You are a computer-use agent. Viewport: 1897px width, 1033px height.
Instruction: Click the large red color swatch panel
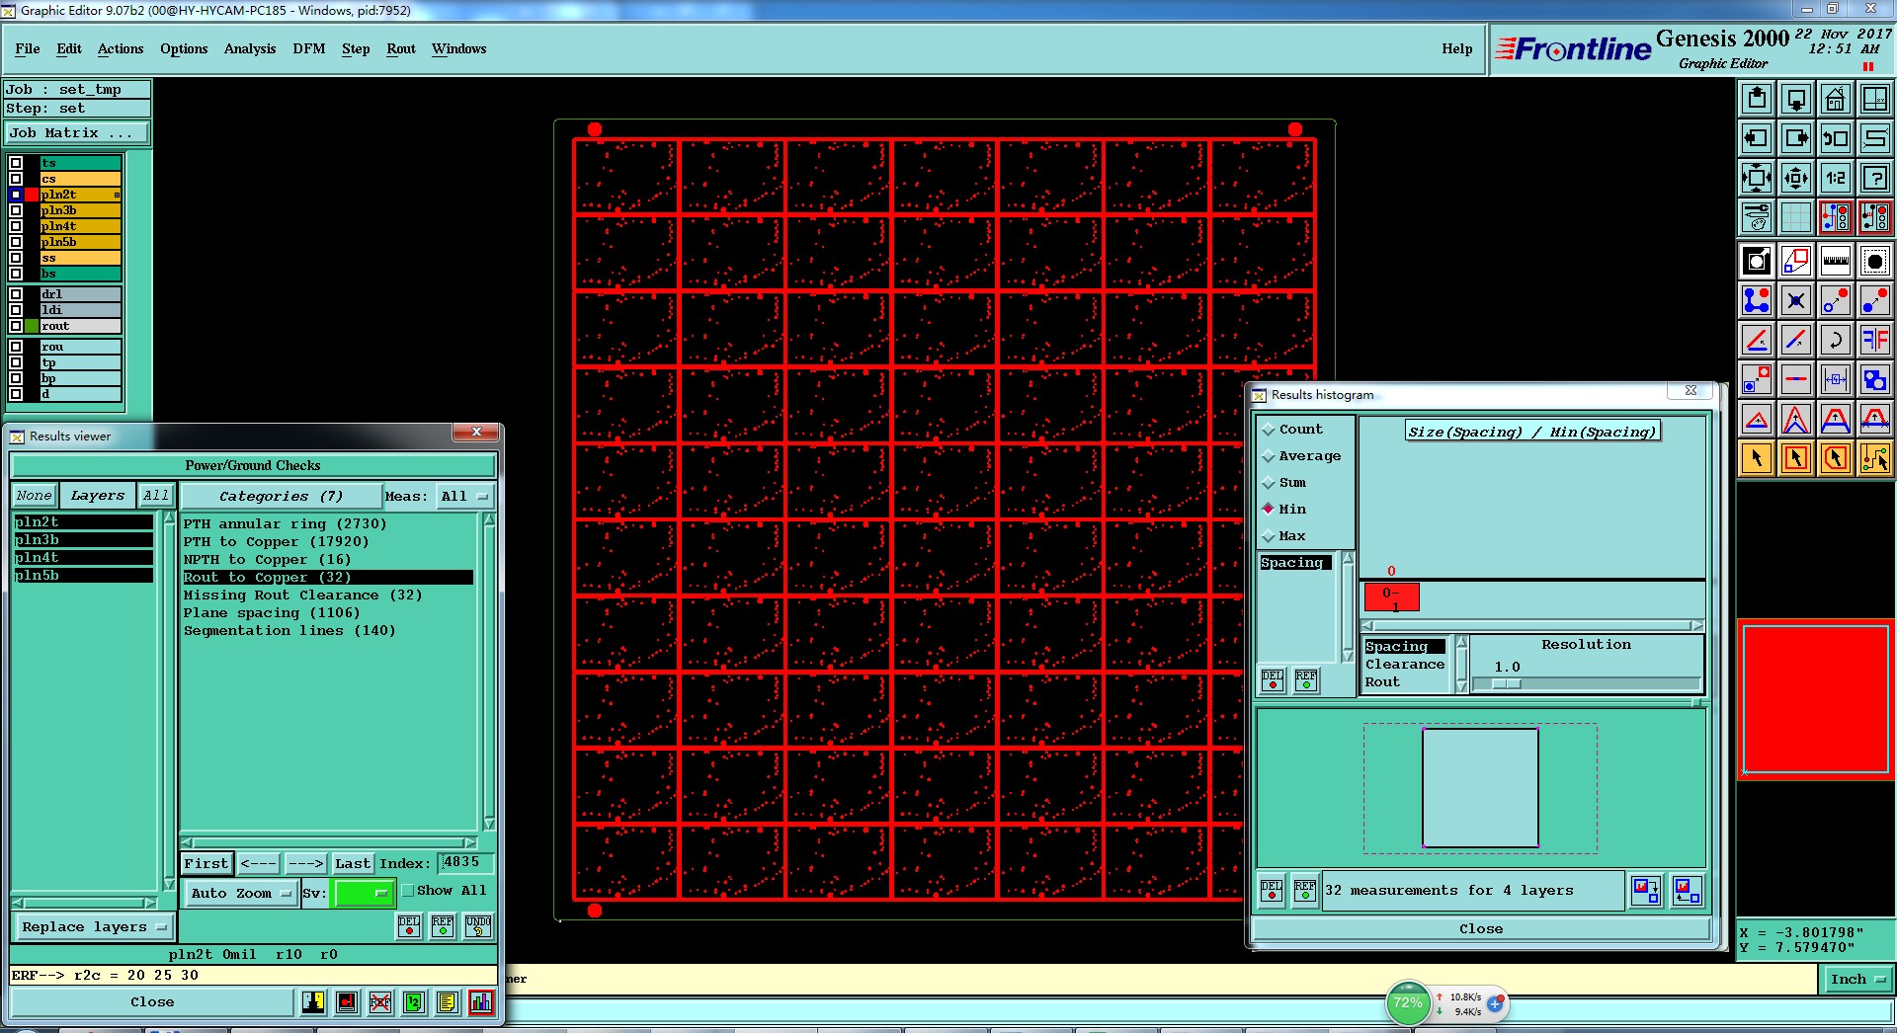pyautogui.click(x=1816, y=699)
